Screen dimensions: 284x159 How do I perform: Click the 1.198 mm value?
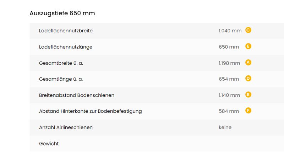229,63
